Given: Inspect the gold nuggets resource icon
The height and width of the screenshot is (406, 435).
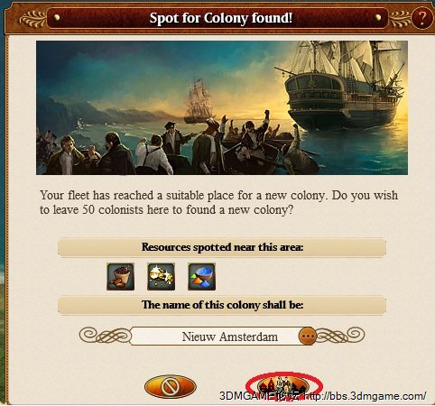Looking at the screenshot, I should (161, 276).
